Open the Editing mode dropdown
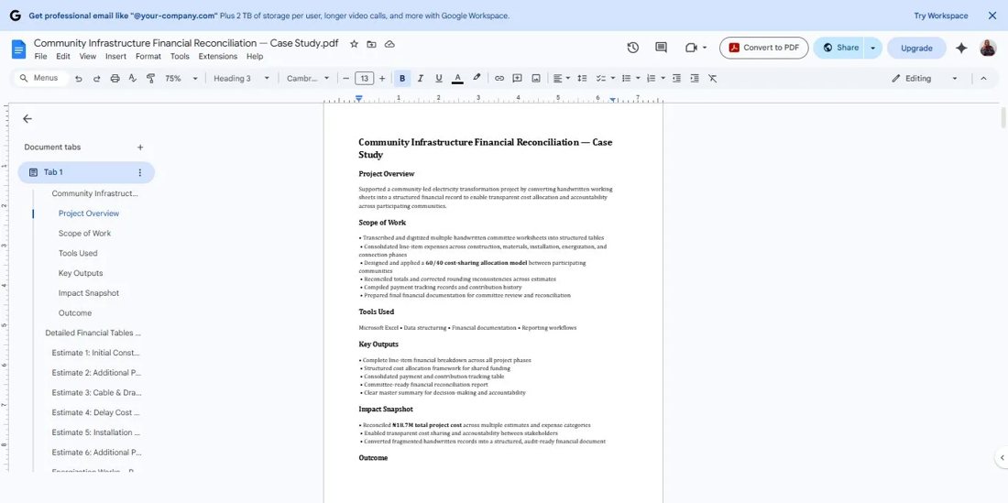 [925, 79]
